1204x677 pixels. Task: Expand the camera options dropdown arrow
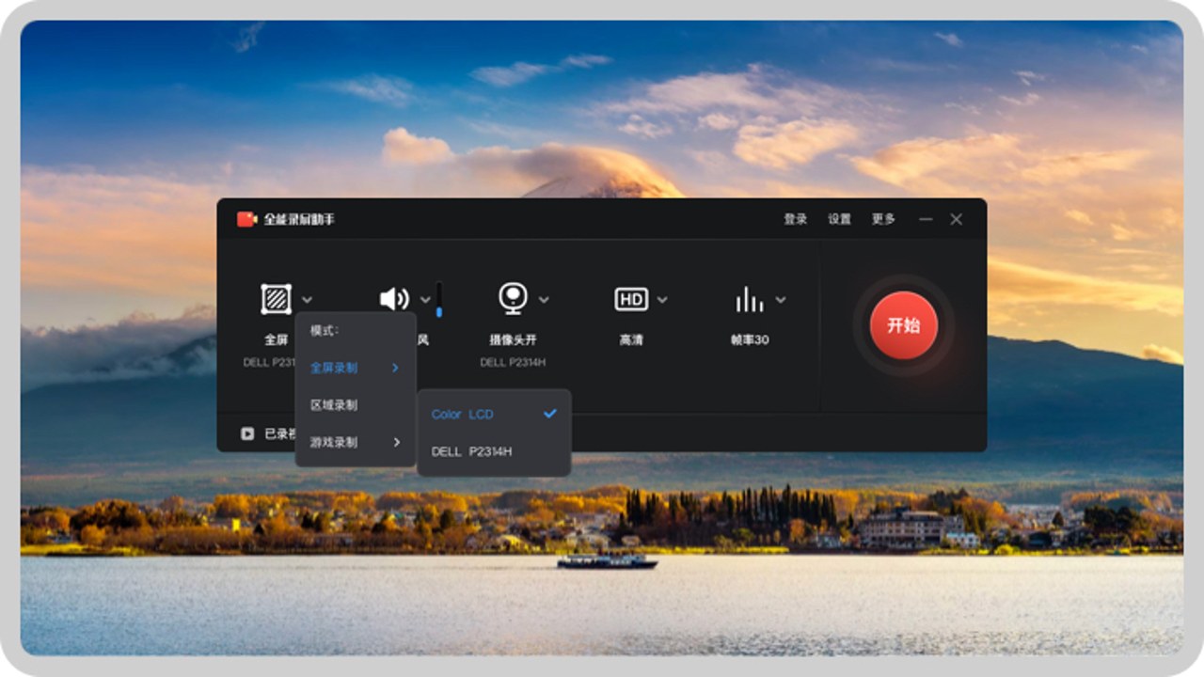click(544, 300)
